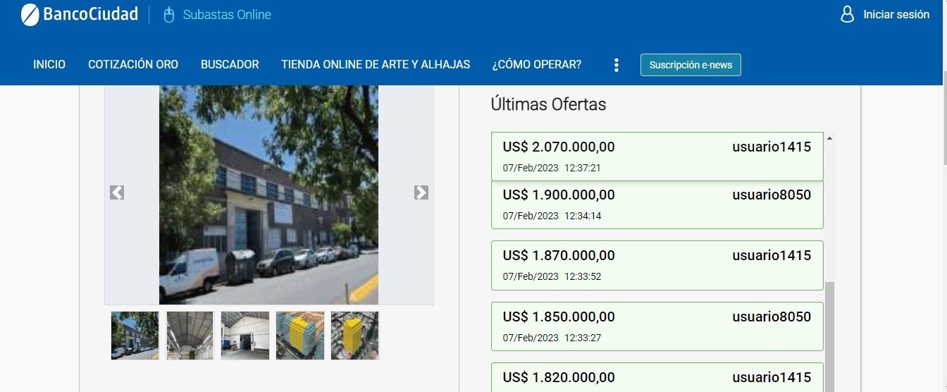
Task: Open the INICIO menu item
Action: 49,64
